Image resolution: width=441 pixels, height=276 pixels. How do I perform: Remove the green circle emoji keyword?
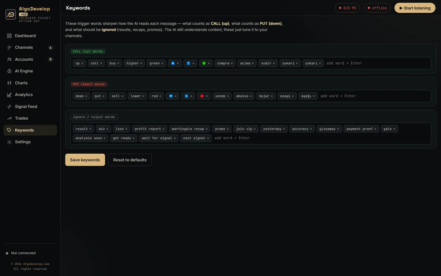pos(209,63)
